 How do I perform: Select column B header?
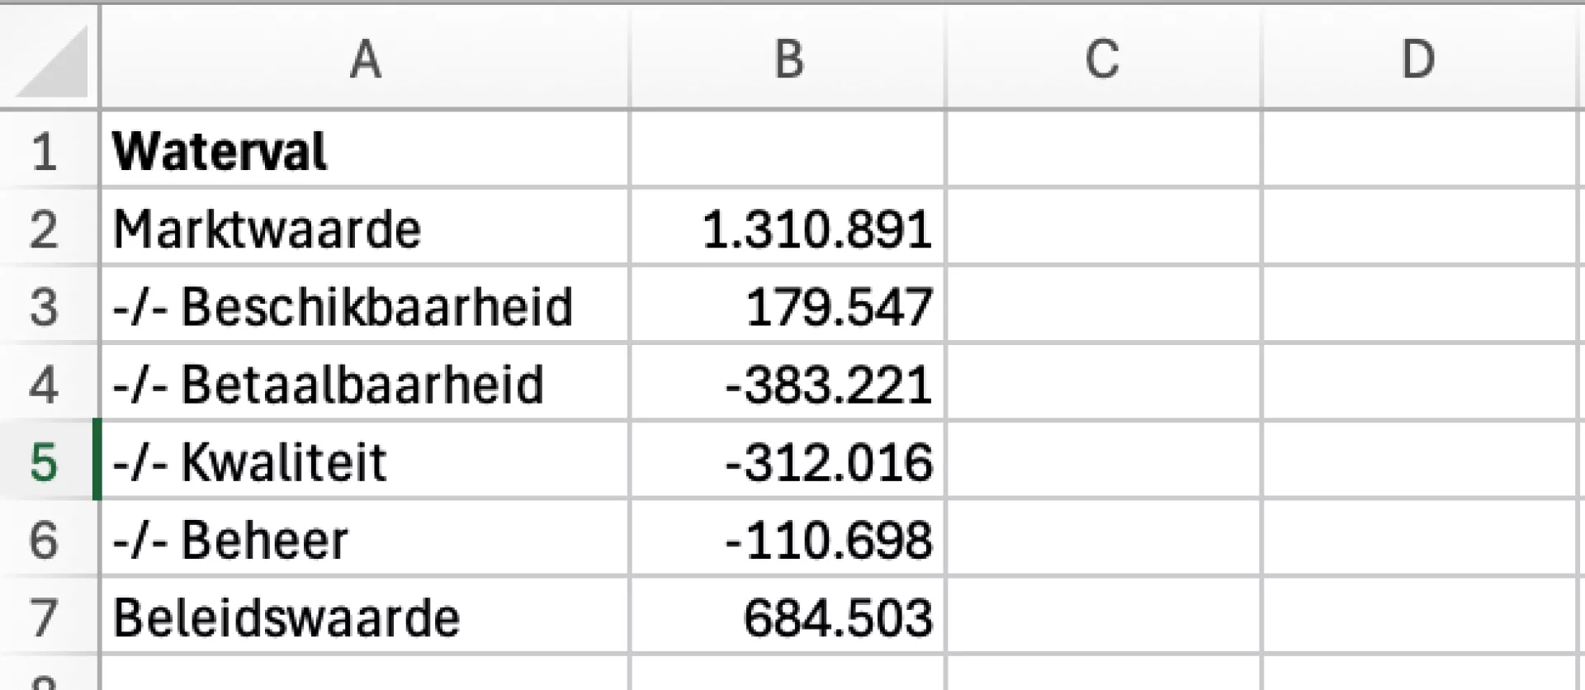(788, 59)
